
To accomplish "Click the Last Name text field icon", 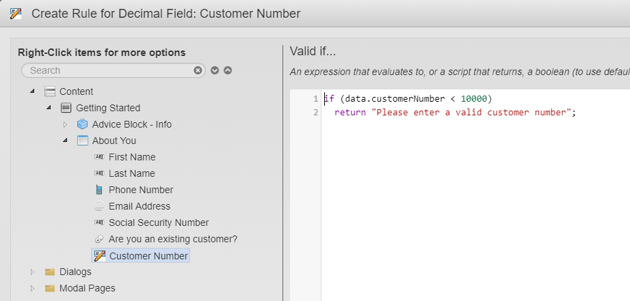I will tap(99, 173).
